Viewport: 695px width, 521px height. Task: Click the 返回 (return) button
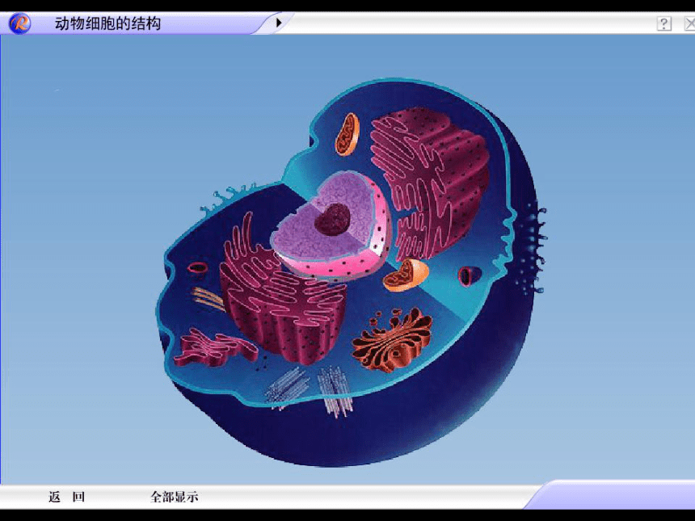point(66,497)
